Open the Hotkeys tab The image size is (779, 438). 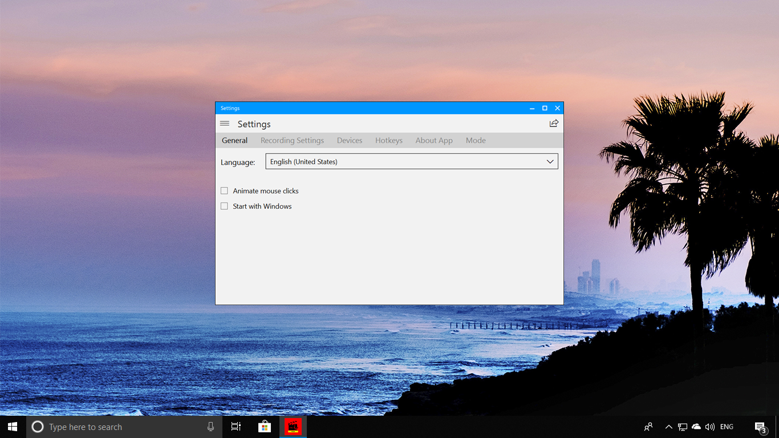click(388, 140)
